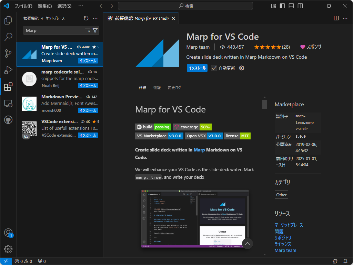Open the Remote Explorer view
Image resolution: width=353 pixels, height=265 pixels.
tap(8, 103)
